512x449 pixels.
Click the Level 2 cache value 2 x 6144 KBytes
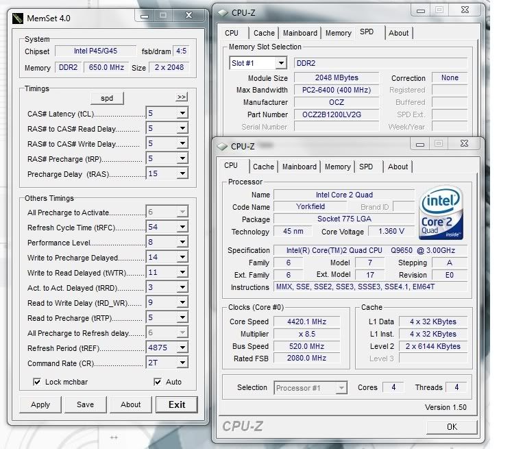pyautogui.click(x=433, y=346)
